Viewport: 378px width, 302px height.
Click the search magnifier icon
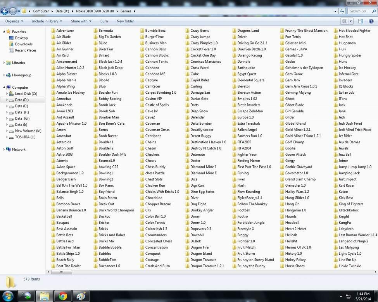tap(374, 11)
